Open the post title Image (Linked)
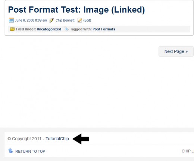Screen dimensions: 194x161 76,10
